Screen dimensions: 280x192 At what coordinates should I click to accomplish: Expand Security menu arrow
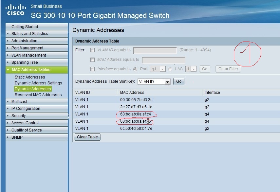pyautogui.click(x=8, y=116)
